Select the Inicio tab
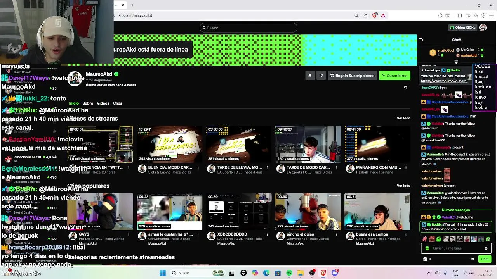 pos(74,103)
